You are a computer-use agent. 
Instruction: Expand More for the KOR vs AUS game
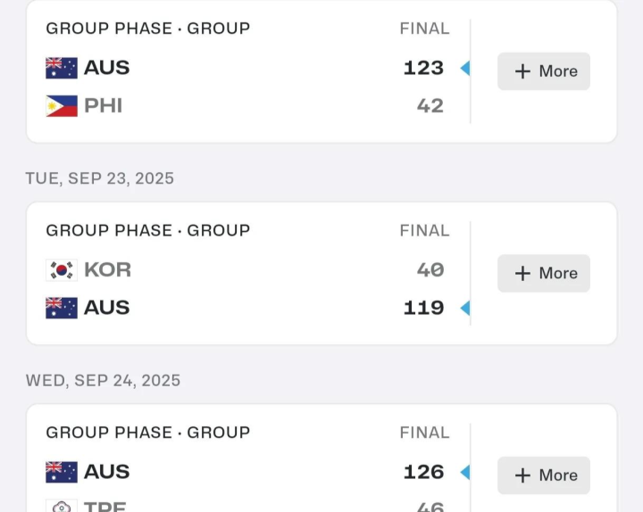click(x=544, y=273)
